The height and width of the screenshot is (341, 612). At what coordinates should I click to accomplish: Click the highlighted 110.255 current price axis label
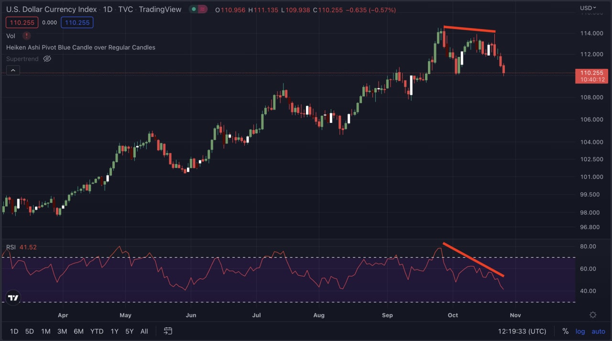point(591,73)
